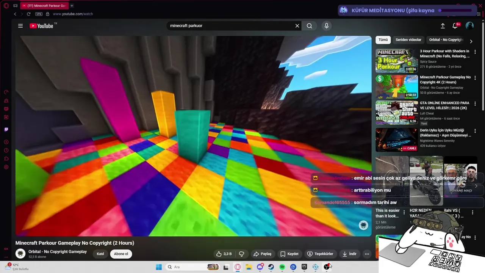The image size is (485, 273).
Task: Open the site padlock security info
Action: click(47, 14)
